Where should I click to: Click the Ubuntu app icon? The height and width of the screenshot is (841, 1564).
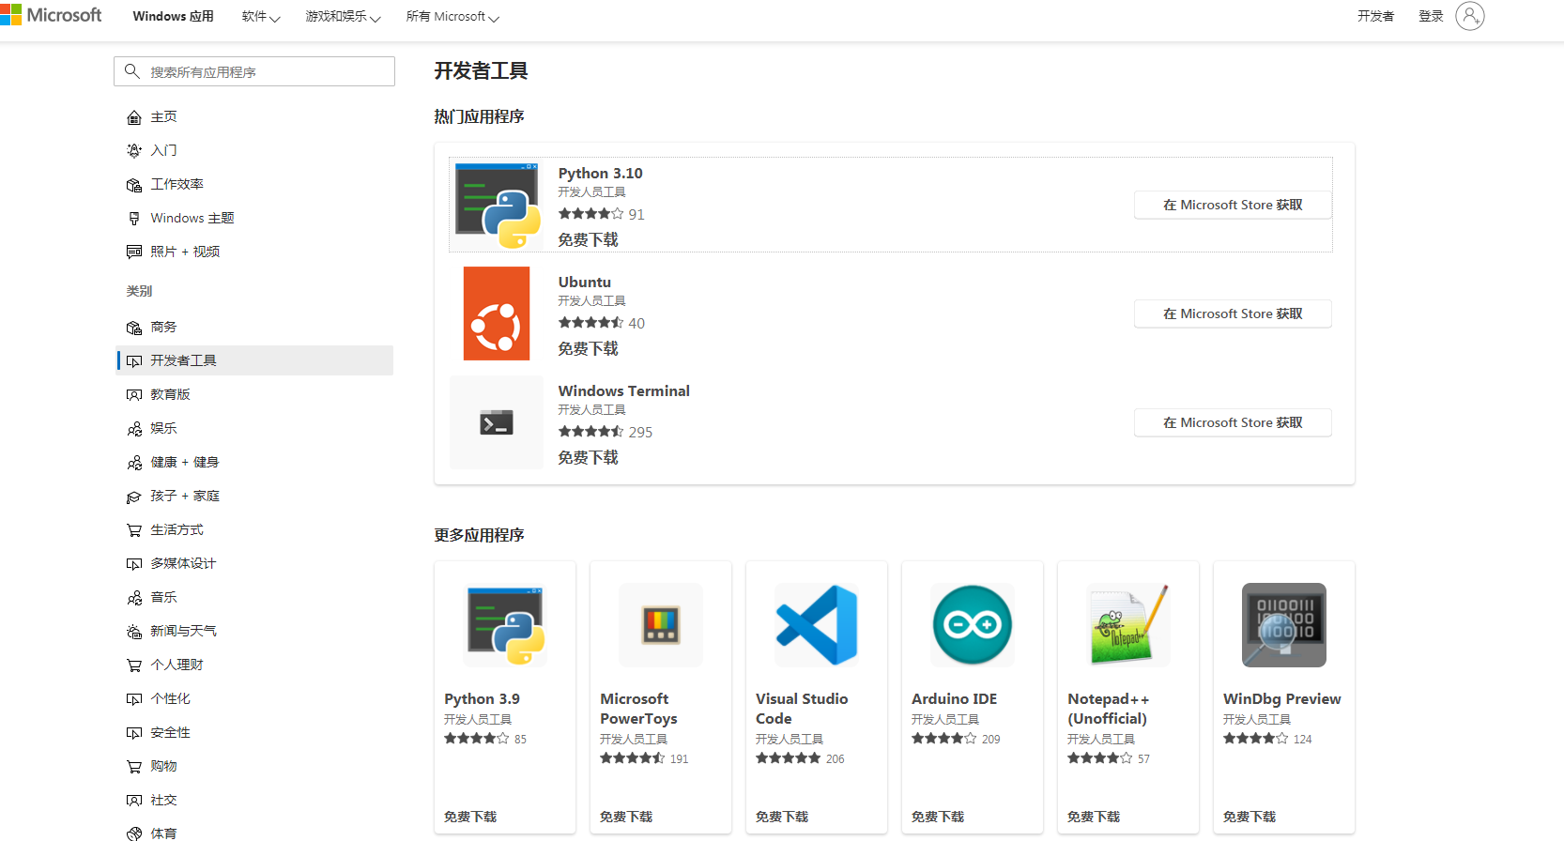(x=497, y=313)
